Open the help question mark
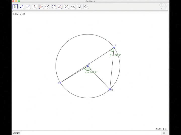 (161, 8)
